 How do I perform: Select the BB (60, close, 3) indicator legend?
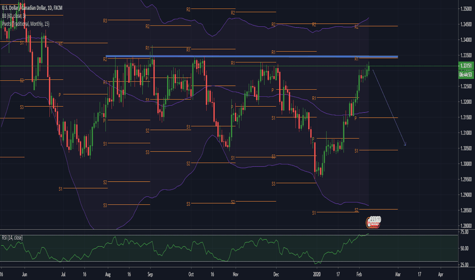[x=14, y=16]
